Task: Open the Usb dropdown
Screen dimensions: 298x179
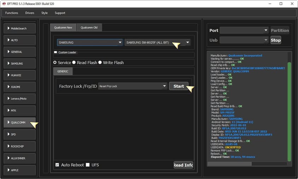Action: (244, 40)
